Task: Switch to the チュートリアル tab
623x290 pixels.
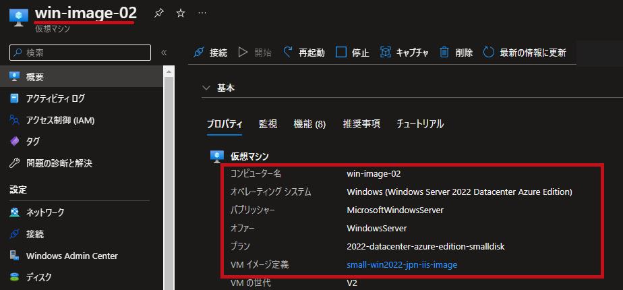Action: click(x=420, y=124)
